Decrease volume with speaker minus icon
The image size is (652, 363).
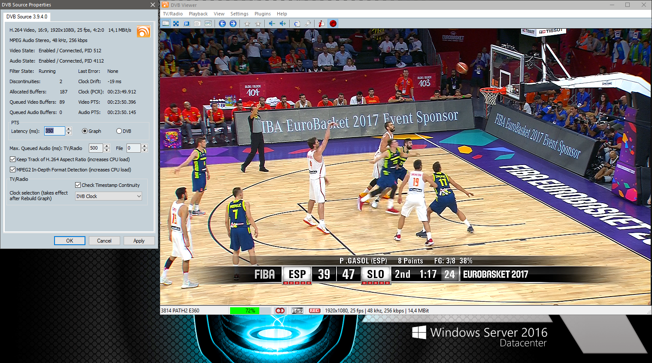pos(272,24)
